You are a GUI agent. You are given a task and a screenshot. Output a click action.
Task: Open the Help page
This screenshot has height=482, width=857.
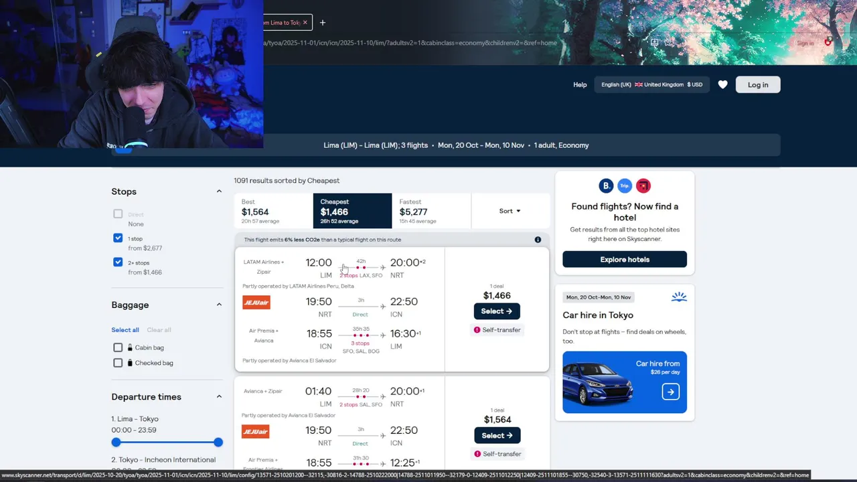tap(580, 85)
